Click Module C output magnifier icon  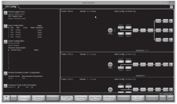171,90
